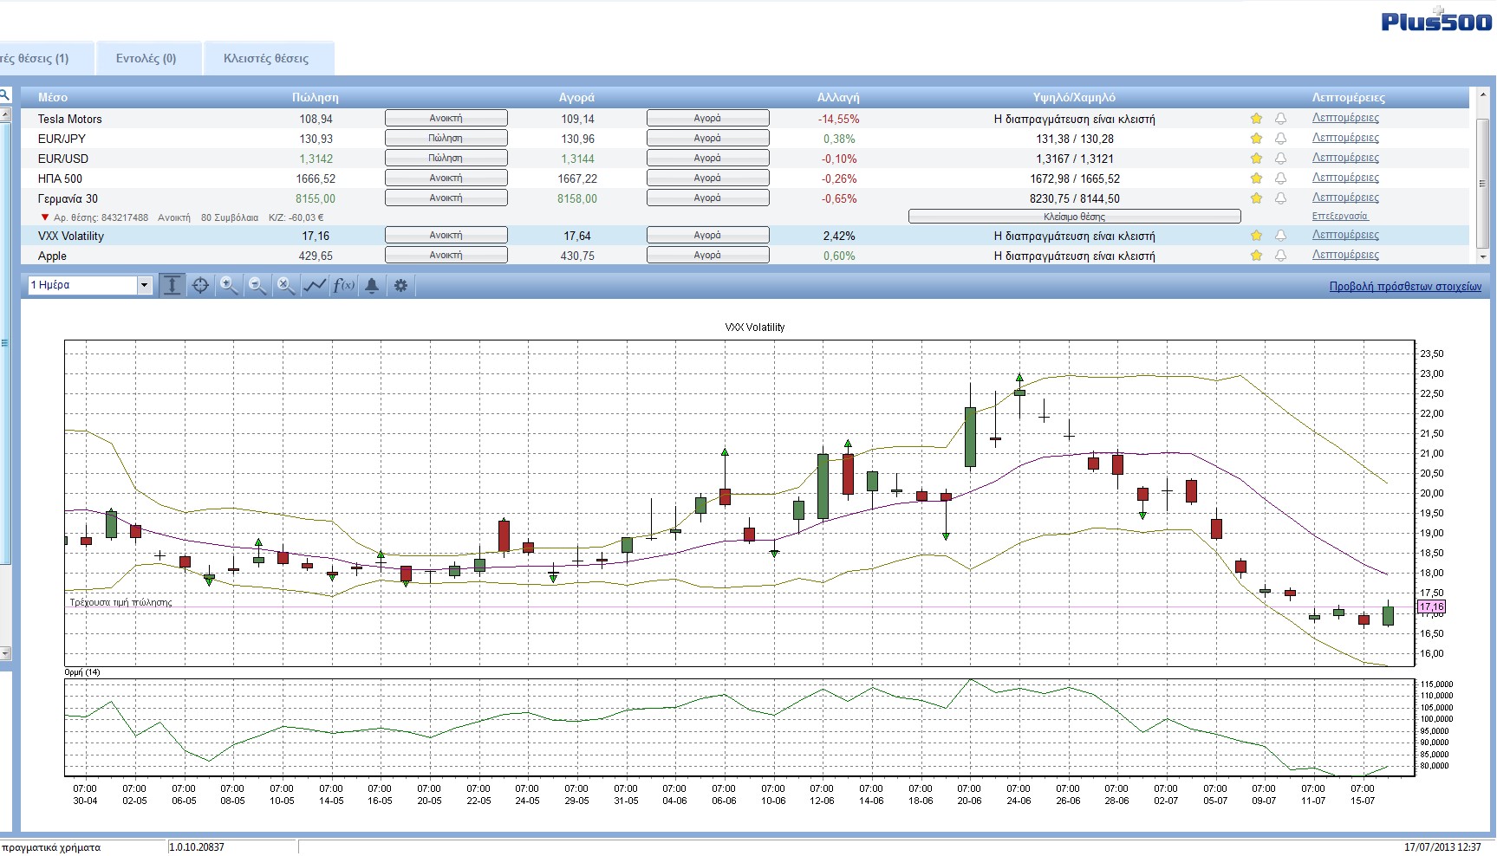
Task: Click Ανοικτή button for Apple
Action: [446, 256]
